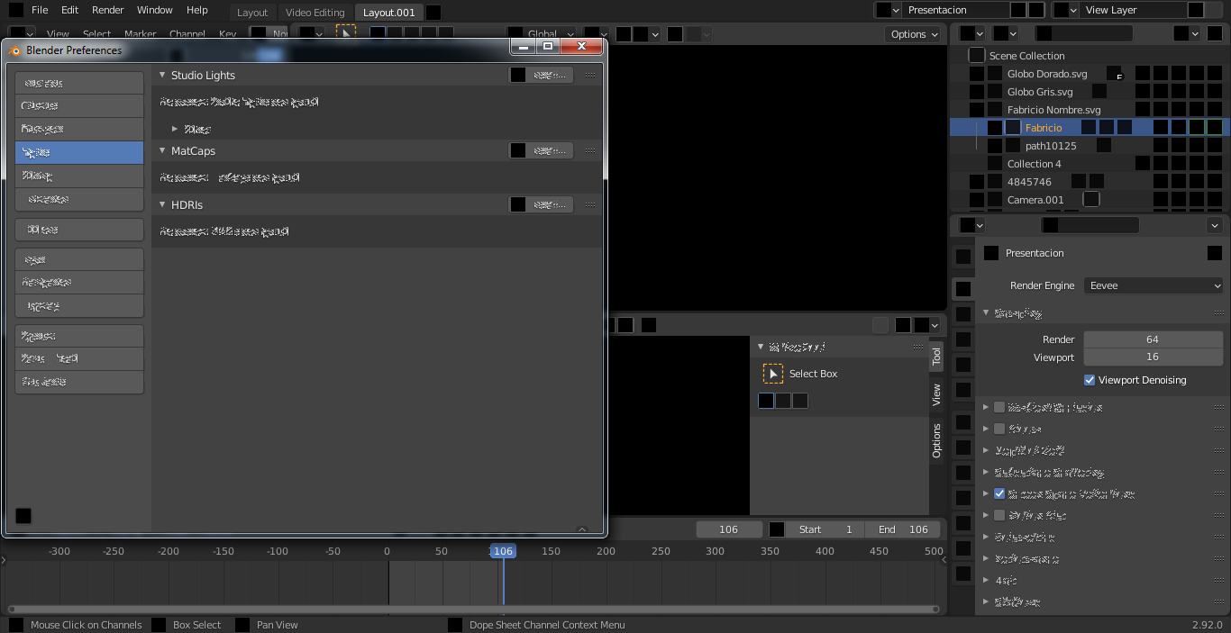Click the blue 106 playhead marker on the timeline
Screen dimensions: 1231x633
click(x=502, y=551)
